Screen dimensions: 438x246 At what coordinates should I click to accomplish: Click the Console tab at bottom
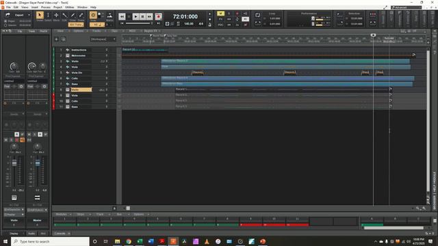tap(60, 234)
